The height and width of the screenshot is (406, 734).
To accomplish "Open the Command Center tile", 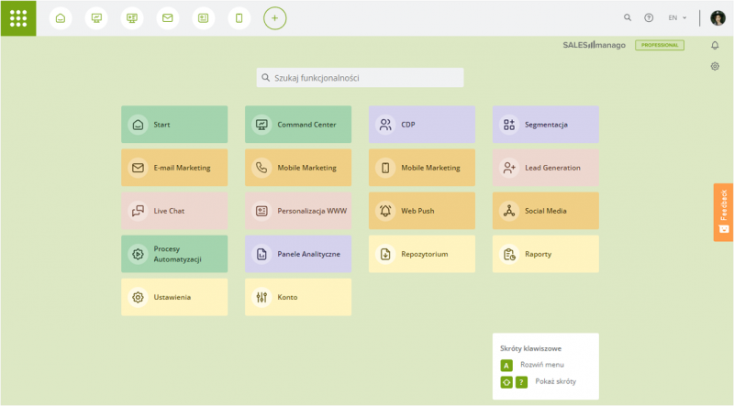I will click(298, 125).
